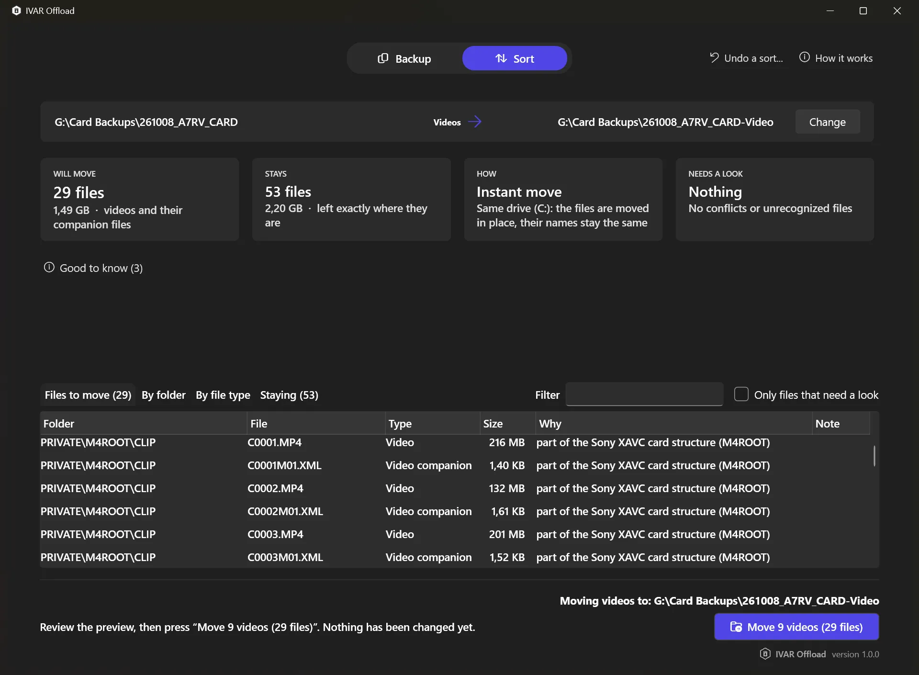Viewport: 919px width, 675px height.
Task: Switch to By folder view
Action: [164, 395]
